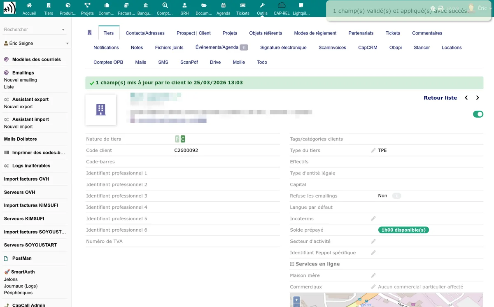Open the CAP-REL cloud menu
The width and height of the screenshot is (494, 307).
coord(282,9)
